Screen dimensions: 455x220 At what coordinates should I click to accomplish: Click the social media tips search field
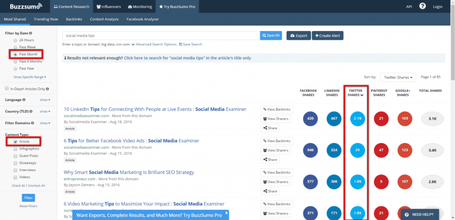click(161, 35)
